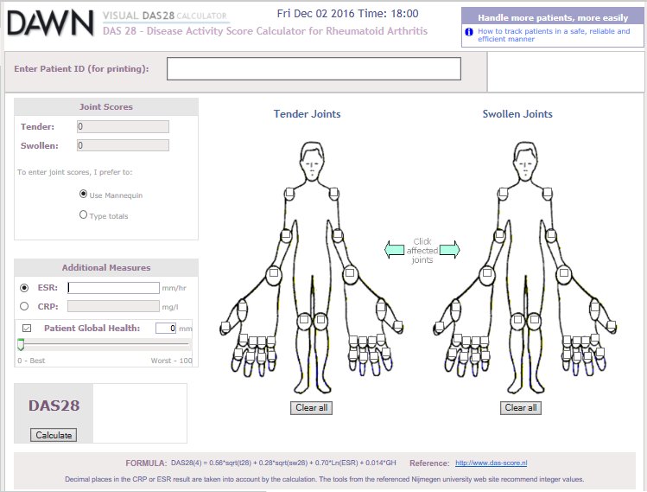This screenshot has height=492, width=647.
Task: Mark Tender mannequin thumb tip joint on viewer's right
Action: click(397, 325)
